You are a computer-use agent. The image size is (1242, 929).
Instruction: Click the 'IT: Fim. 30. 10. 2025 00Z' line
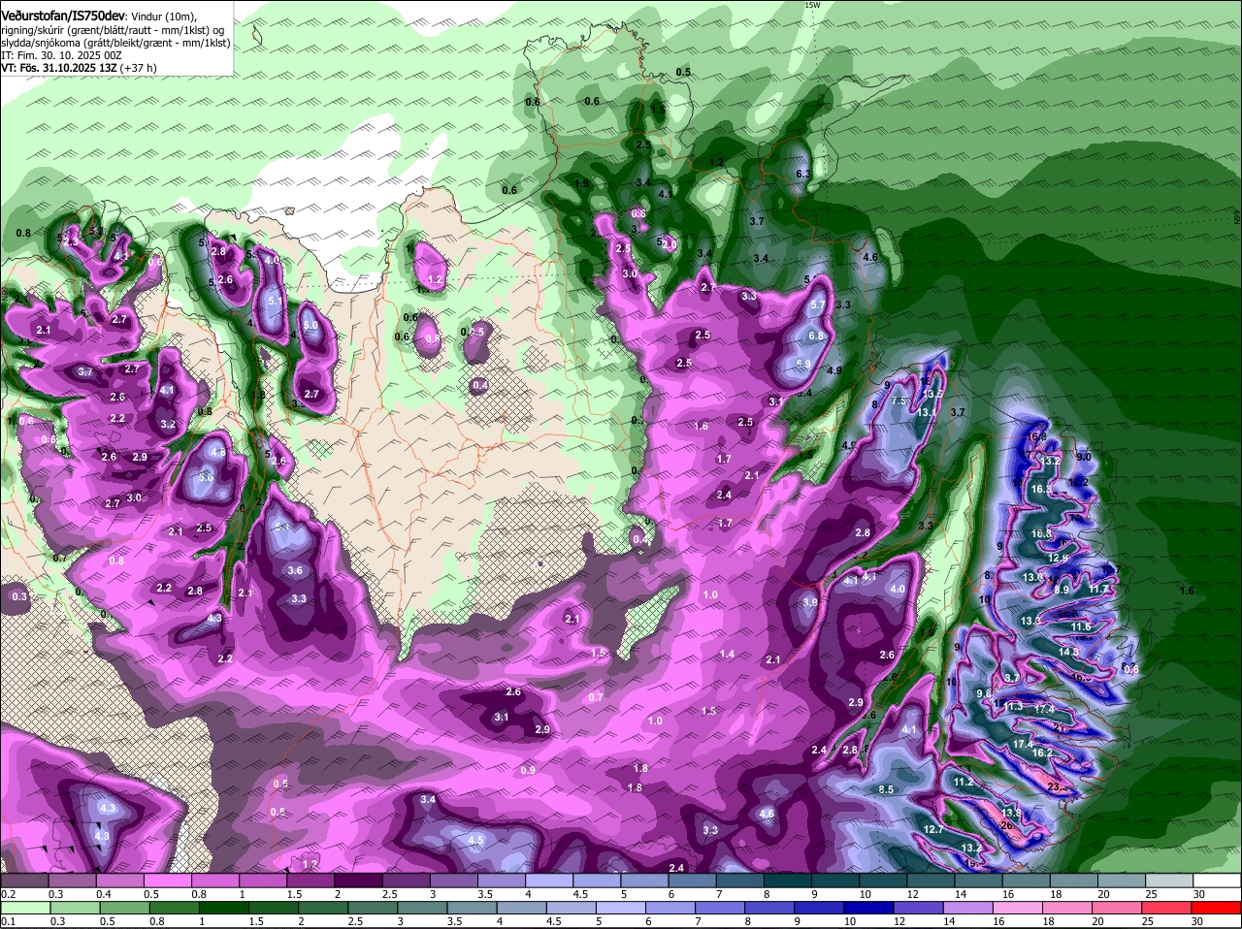(63, 55)
